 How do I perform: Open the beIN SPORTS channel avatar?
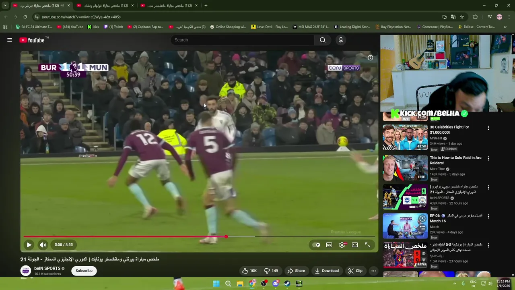point(26,271)
